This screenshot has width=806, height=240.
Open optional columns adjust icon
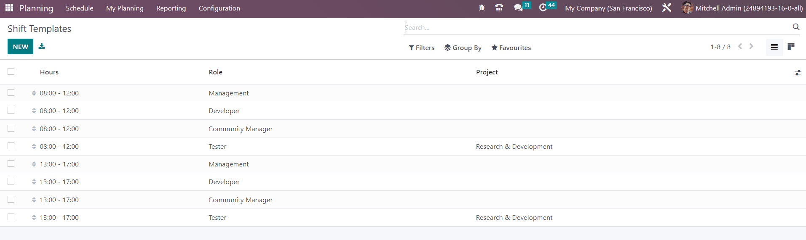[798, 73]
